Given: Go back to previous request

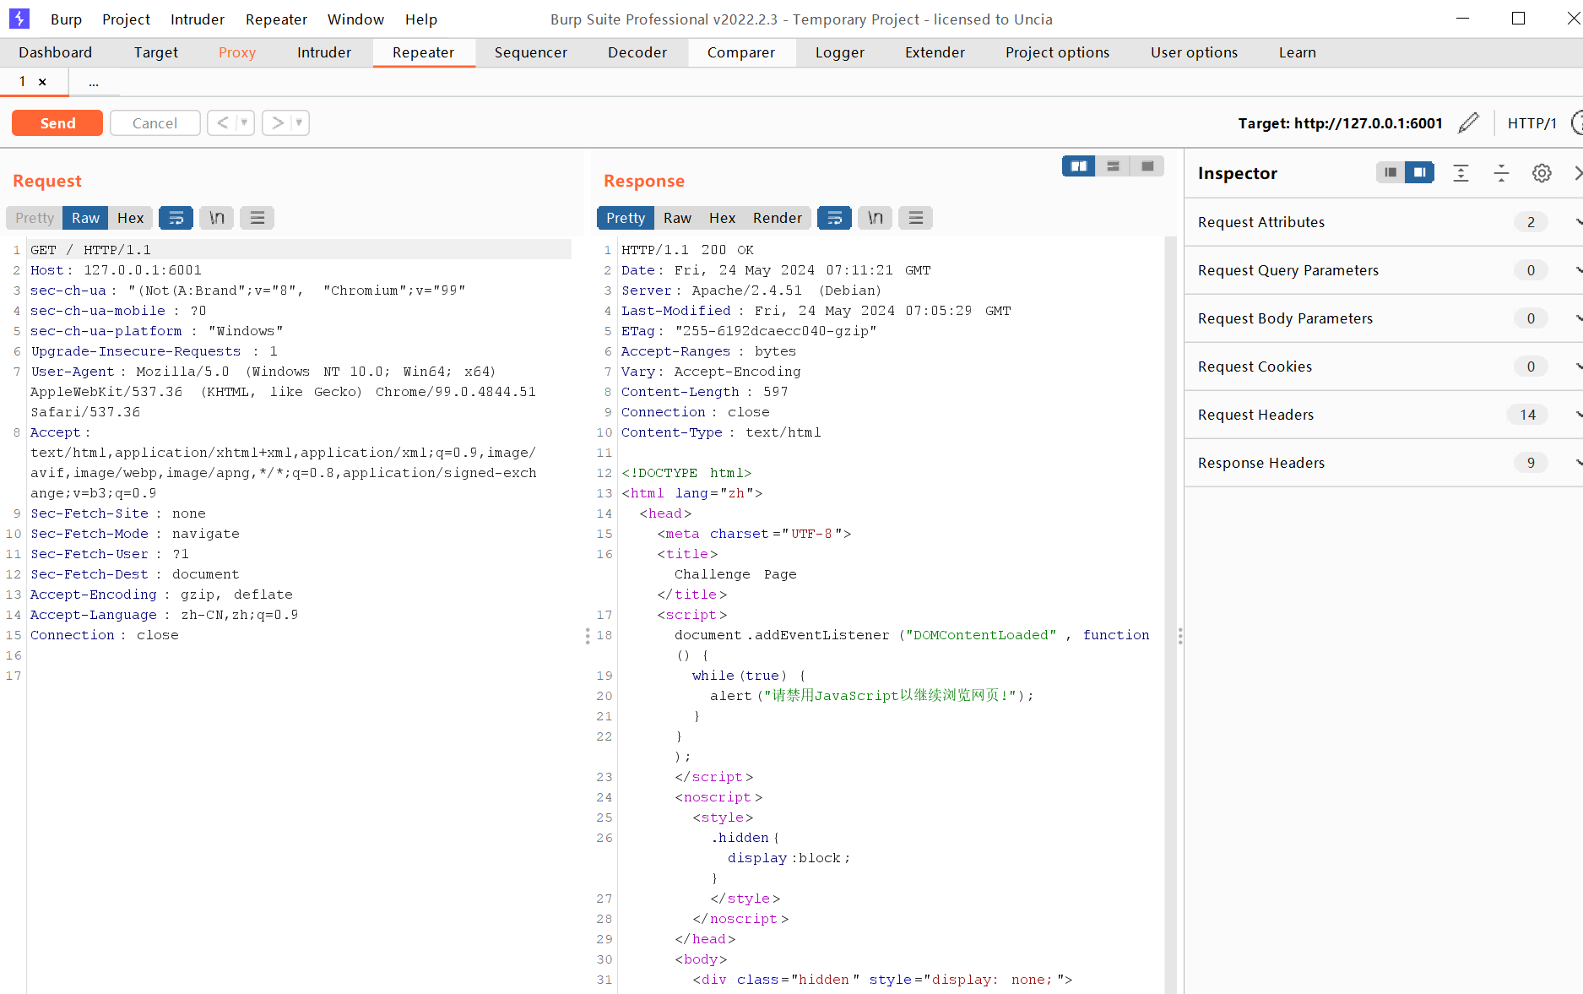Looking at the screenshot, I should click(222, 122).
